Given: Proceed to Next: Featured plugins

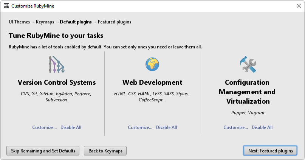Looking at the screenshot, I should click(270, 151).
